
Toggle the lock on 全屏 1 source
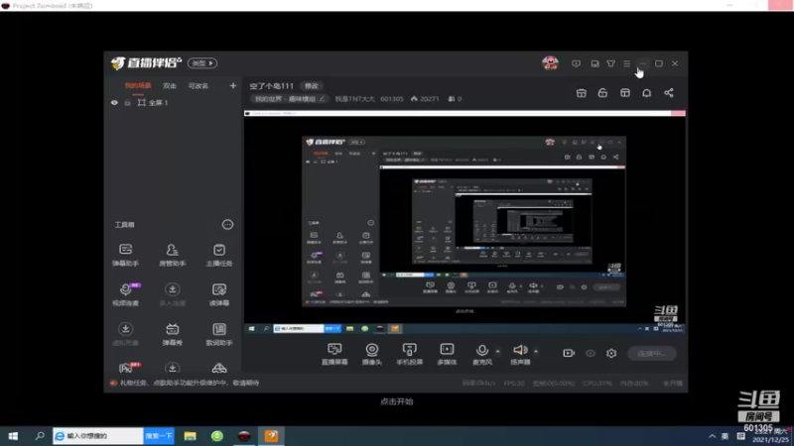click(128, 103)
